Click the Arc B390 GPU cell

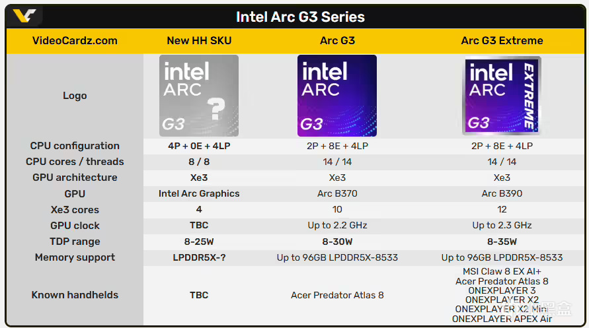502,193
